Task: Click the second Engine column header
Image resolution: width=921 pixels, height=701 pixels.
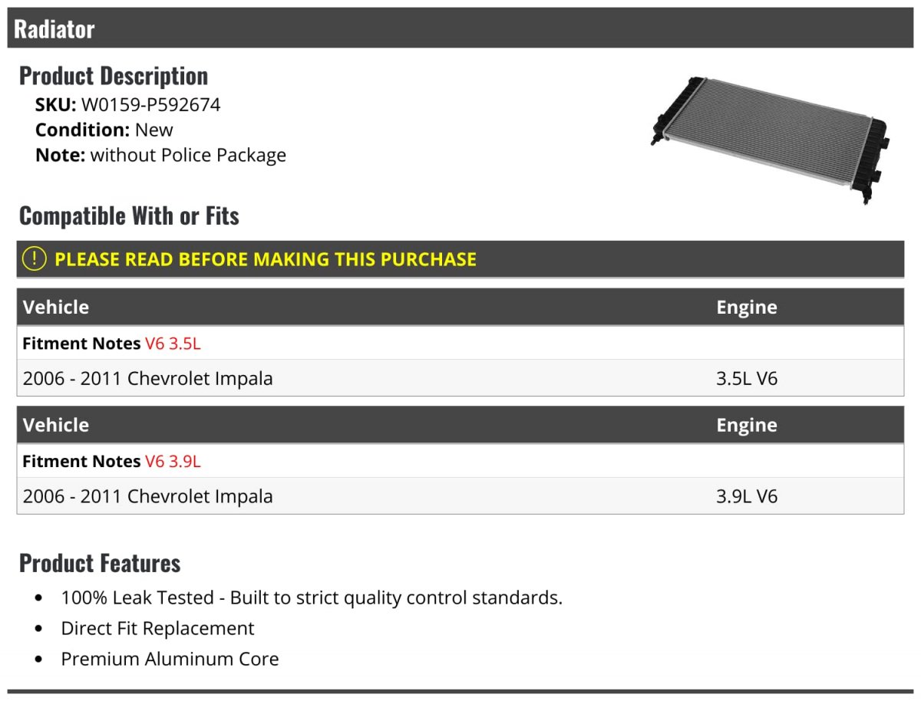Action: click(x=747, y=426)
